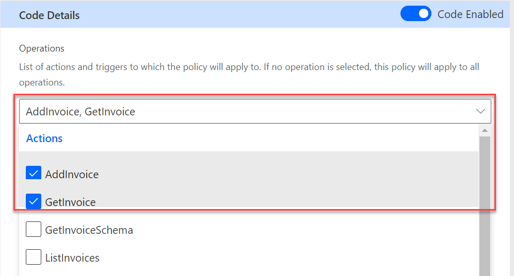The height and width of the screenshot is (276, 514).
Task: Click the Code Enabled label text
Action: [x=470, y=14]
